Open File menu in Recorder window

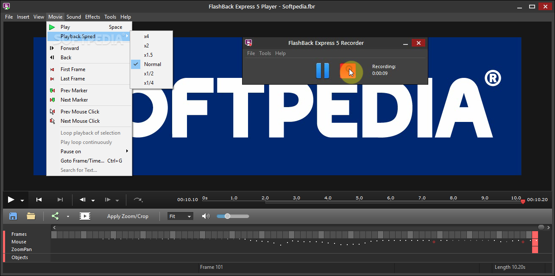pos(251,53)
